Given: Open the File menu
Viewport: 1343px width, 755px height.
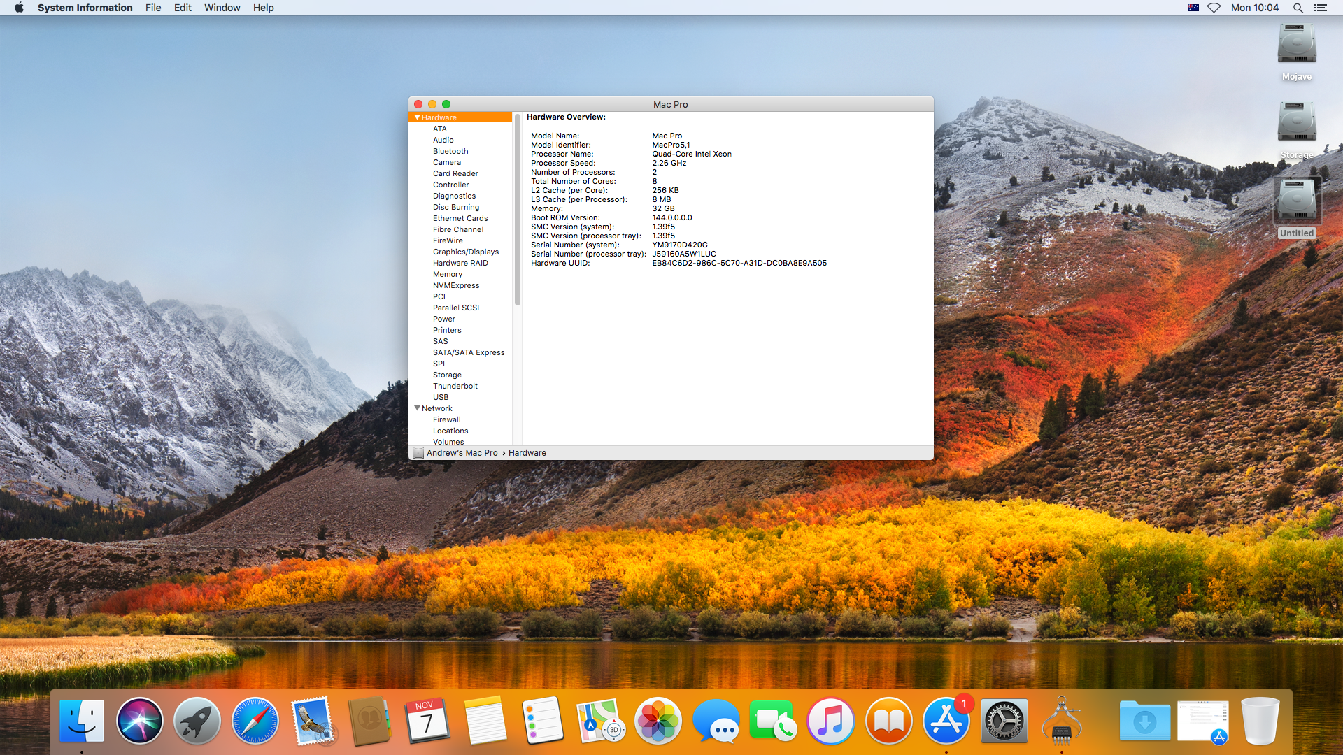Looking at the screenshot, I should [153, 8].
